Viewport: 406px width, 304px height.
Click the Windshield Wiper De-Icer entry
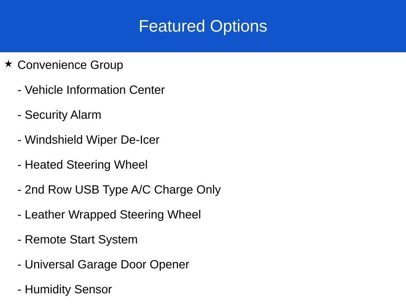pos(92,140)
